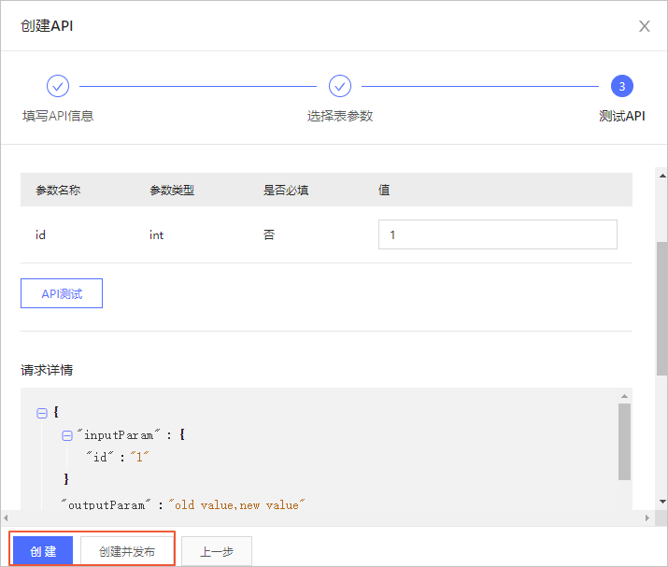668x567 pixels.
Task: Click the step 3 测试API circle
Action: [x=622, y=87]
